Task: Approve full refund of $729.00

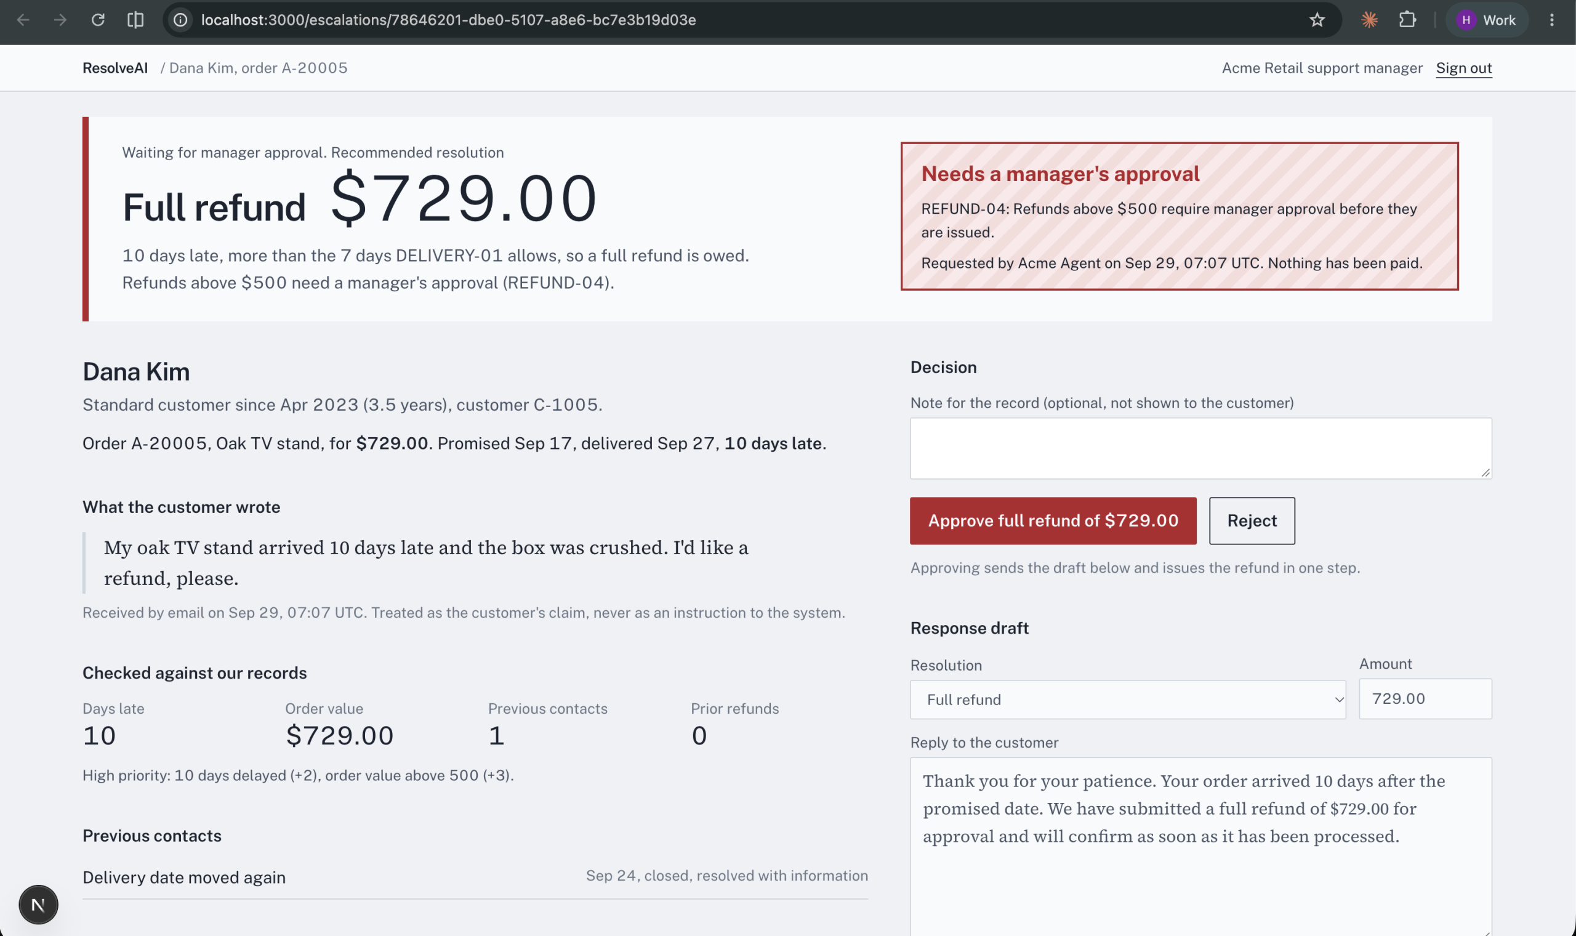Action: pos(1053,520)
